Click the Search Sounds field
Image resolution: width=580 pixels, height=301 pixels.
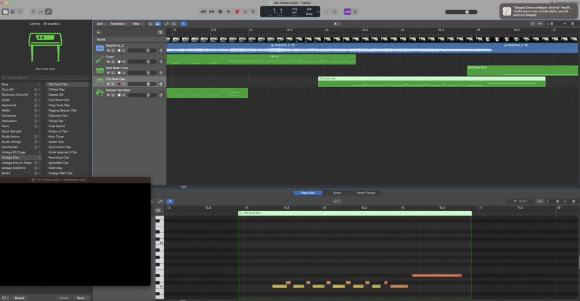(45, 78)
